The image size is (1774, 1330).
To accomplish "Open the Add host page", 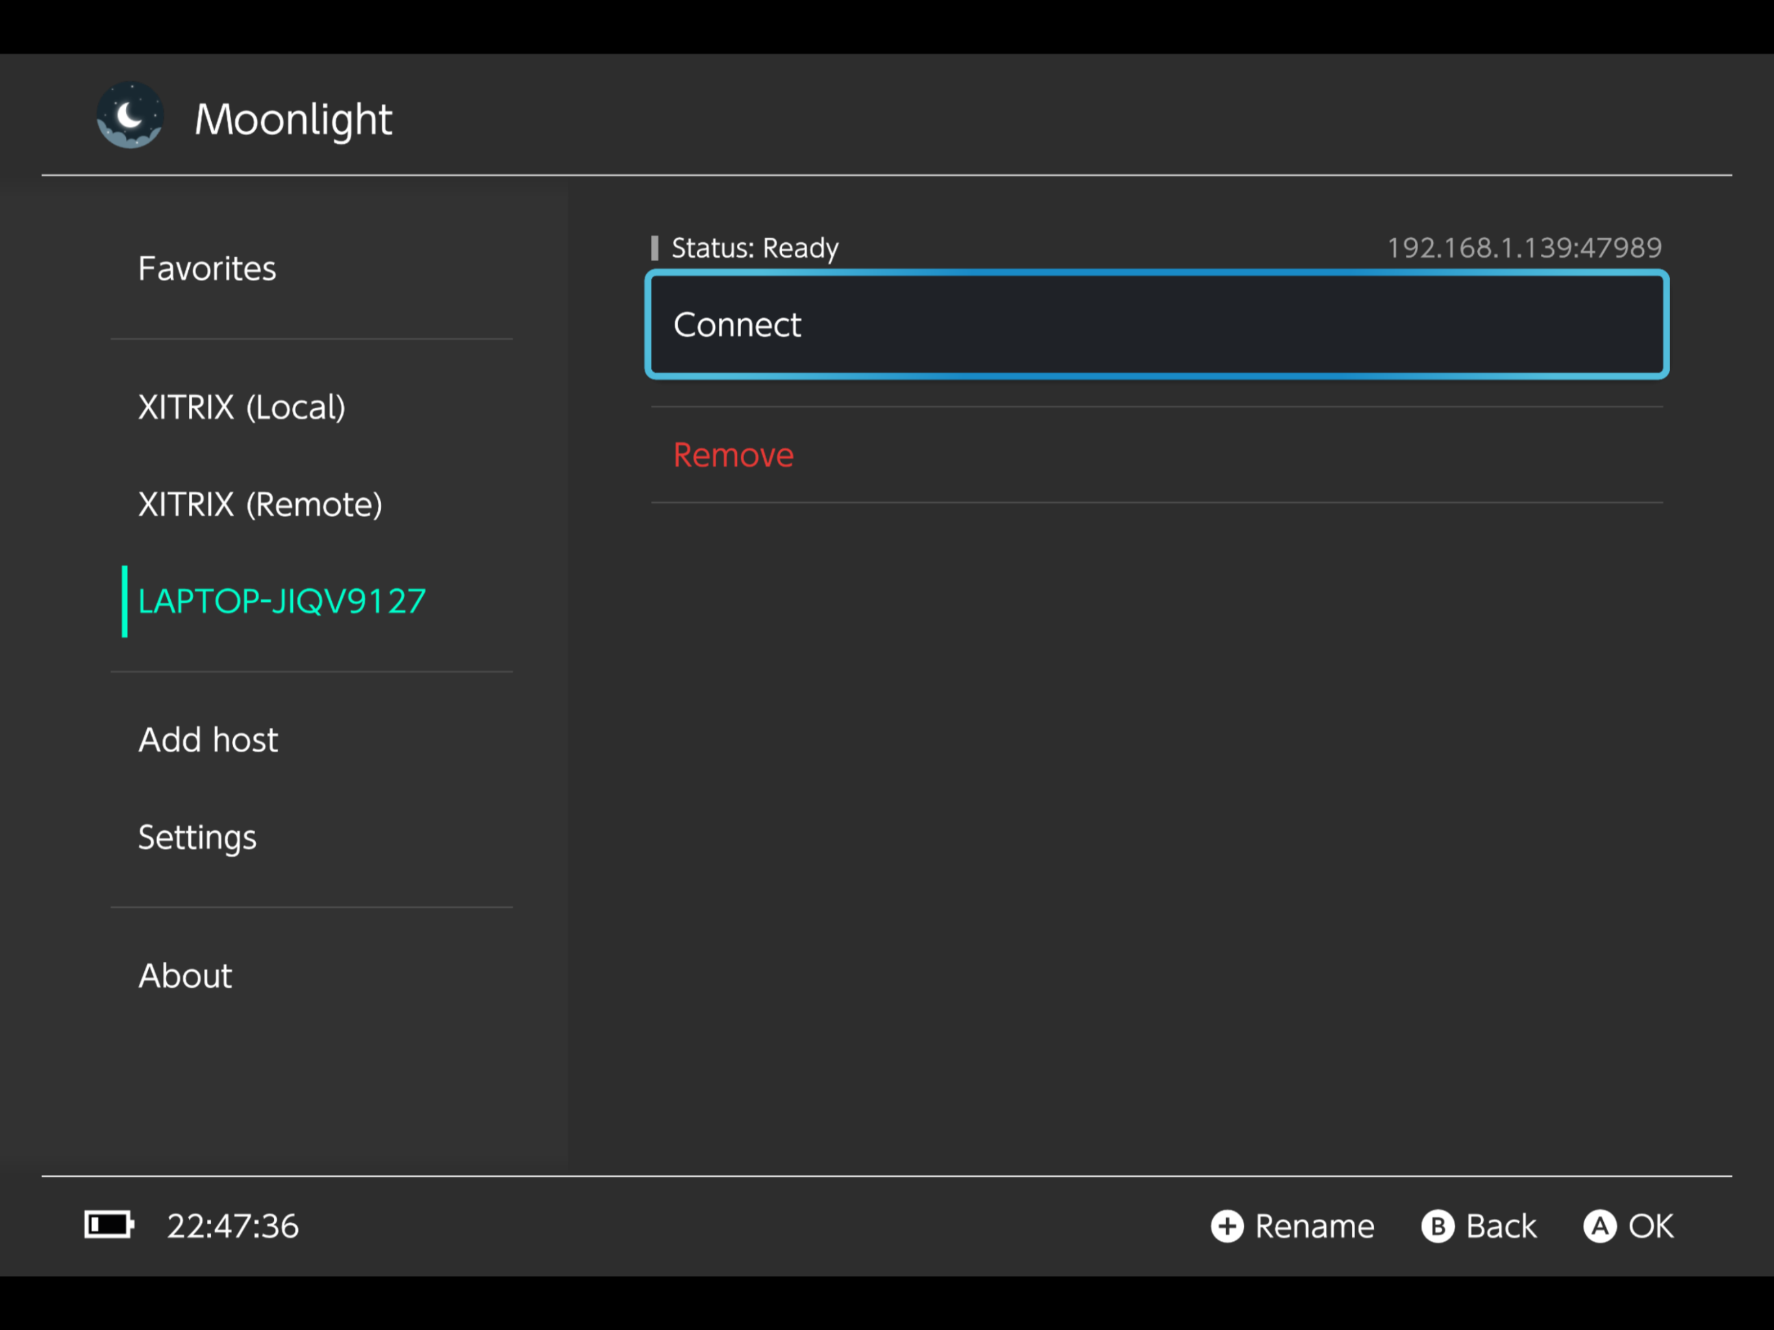I will click(311, 740).
